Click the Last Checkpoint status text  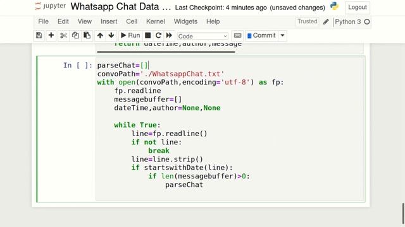click(221, 8)
